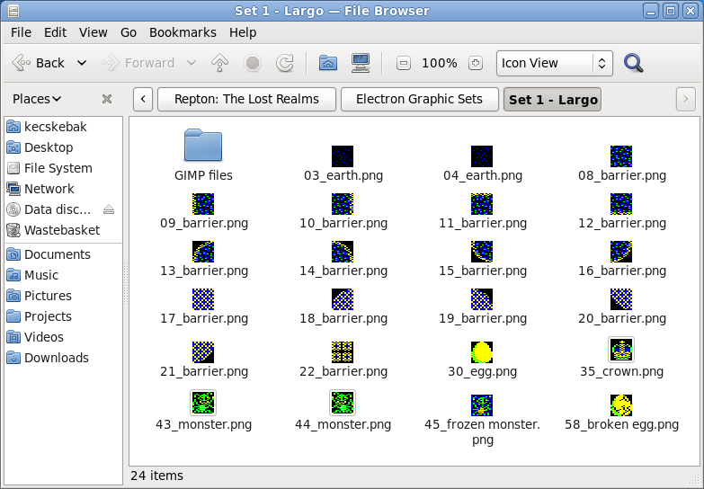This screenshot has height=489, width=704.
Task: Select the 13_barrier.png thumbnail
Action: point(203,252)
